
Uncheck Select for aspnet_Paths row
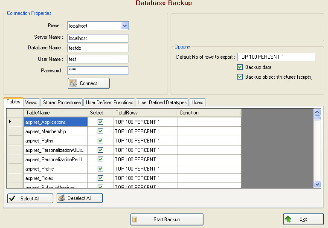tap(100, 141)
